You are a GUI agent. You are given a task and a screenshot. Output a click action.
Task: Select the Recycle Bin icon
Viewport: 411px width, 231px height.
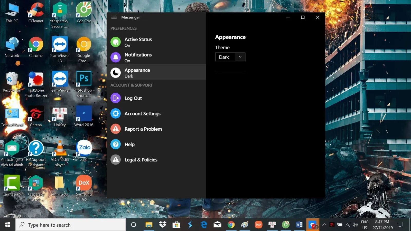12,82
